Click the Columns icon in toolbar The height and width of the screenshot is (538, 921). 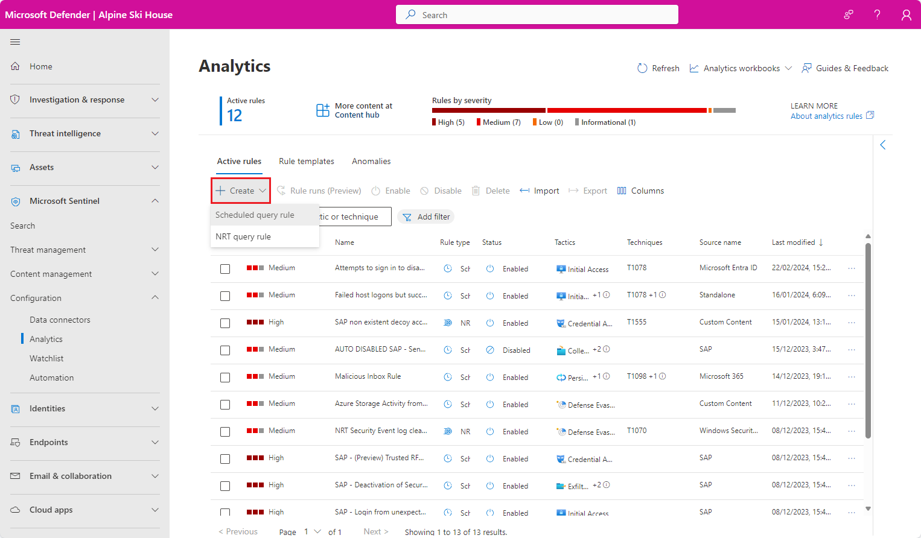click(622, 191)
